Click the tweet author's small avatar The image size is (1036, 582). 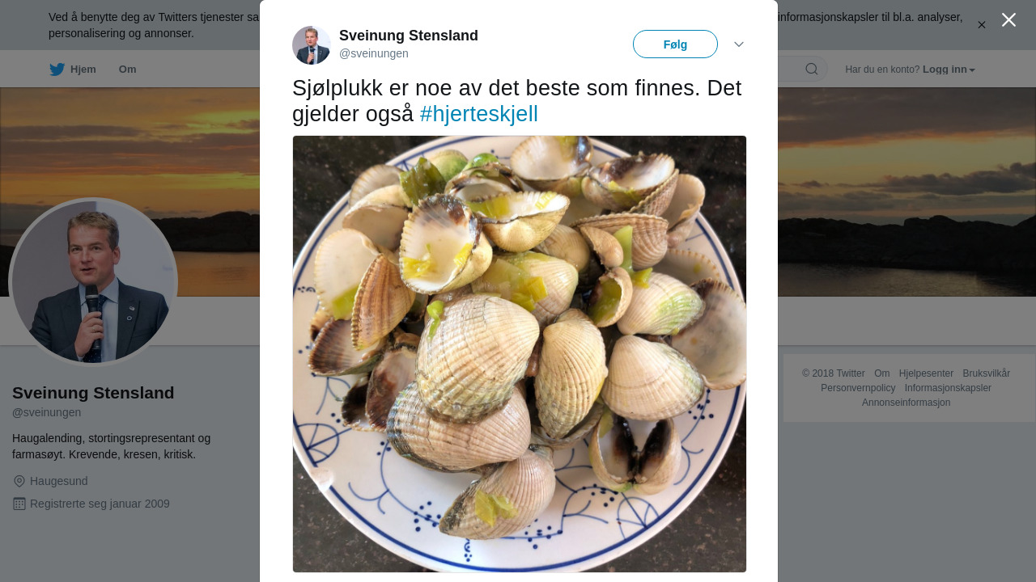[312, 44]
